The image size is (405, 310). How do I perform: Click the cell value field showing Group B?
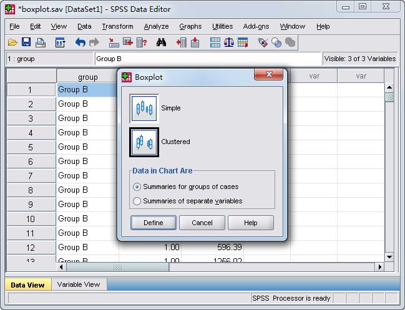tap(208, 59)
